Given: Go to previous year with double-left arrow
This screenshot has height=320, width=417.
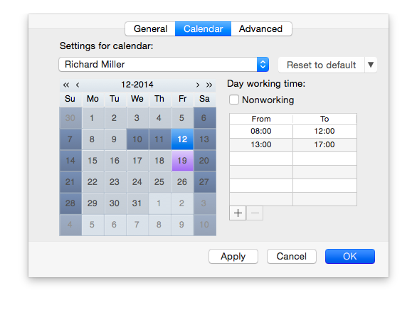Looking at the screenshot, I should click(x=66, y=85).
